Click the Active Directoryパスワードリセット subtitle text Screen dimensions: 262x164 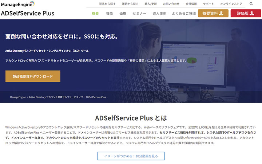[47, 51]
